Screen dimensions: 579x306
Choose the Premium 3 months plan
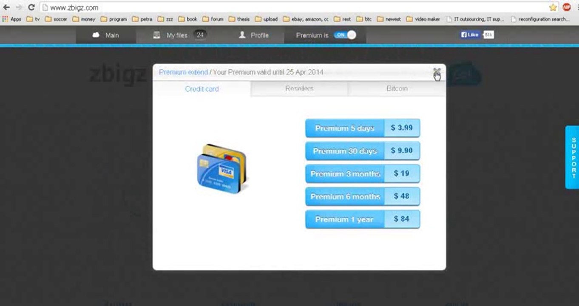click(x=345, y=174)
